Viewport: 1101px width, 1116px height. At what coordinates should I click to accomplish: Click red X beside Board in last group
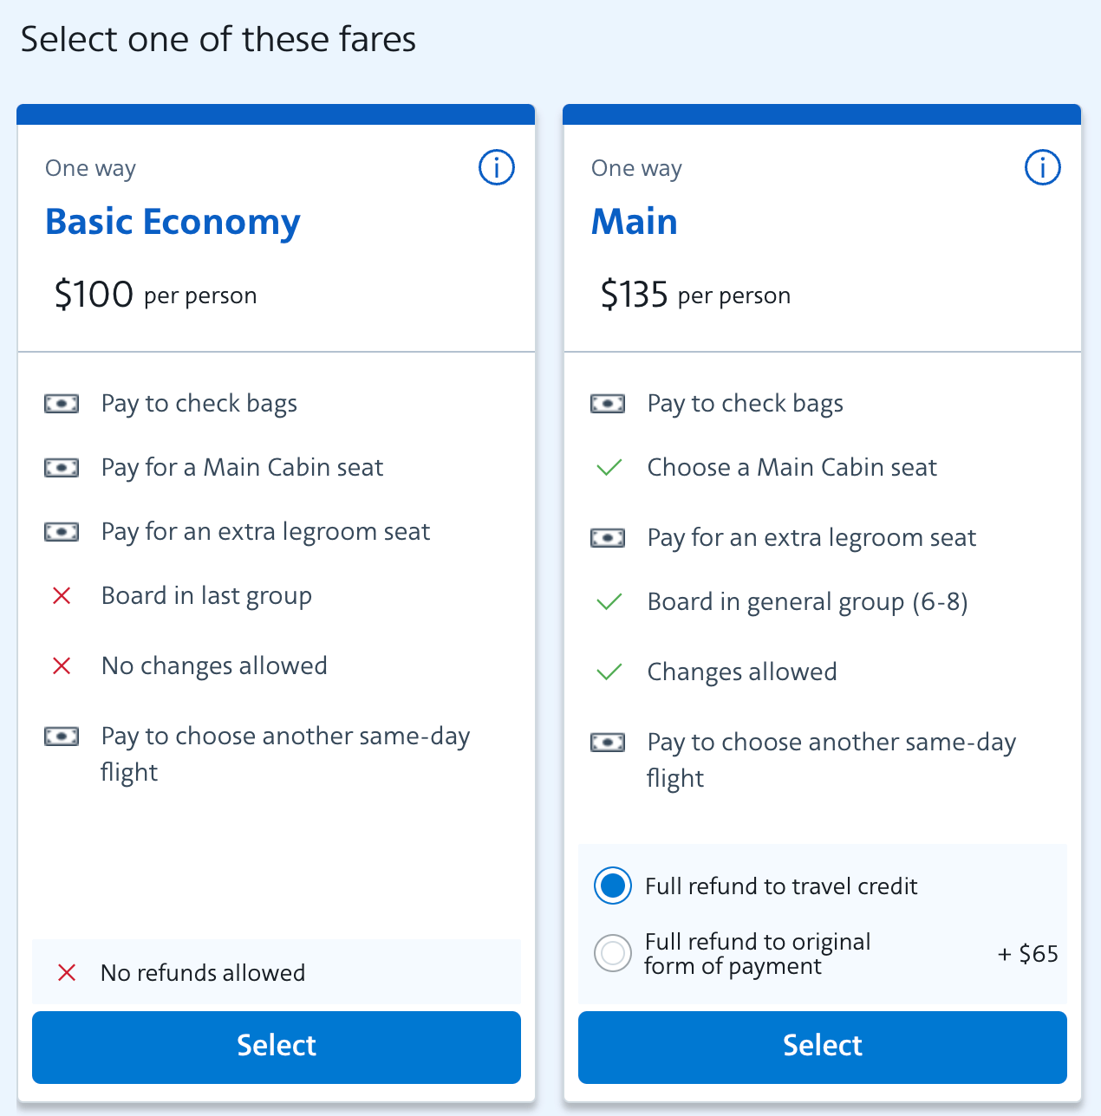[x=62, y=596]
